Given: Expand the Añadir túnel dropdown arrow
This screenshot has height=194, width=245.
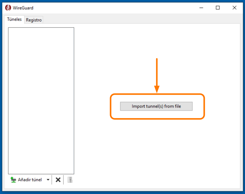Looking at the screenshot, I should (x=48, y=180).
